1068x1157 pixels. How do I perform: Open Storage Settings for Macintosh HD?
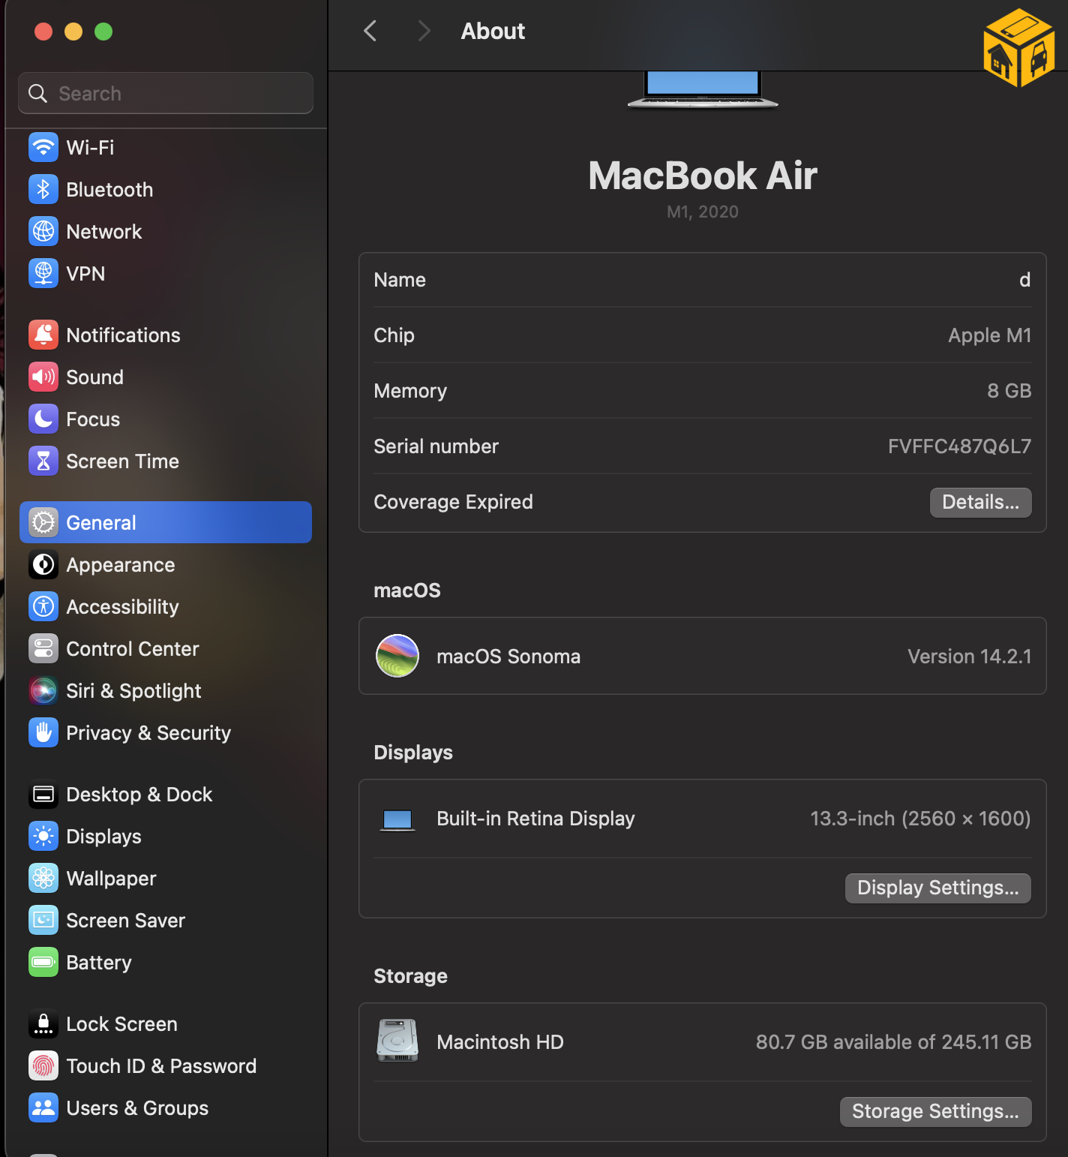tap(935, 1111)
